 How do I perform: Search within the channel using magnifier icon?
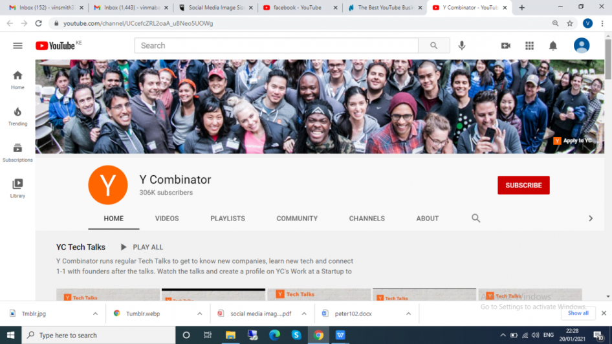(x=475, y=218)
